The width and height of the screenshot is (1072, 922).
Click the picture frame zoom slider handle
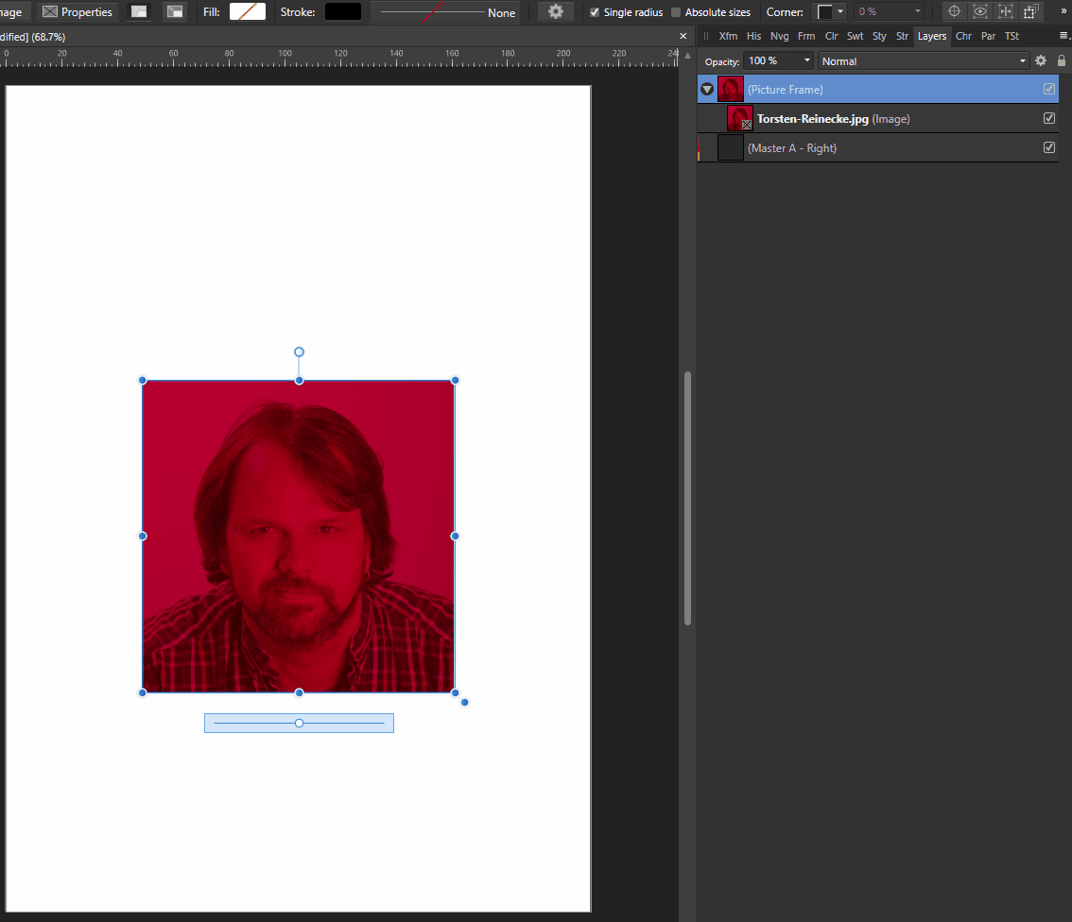point(299,724)
